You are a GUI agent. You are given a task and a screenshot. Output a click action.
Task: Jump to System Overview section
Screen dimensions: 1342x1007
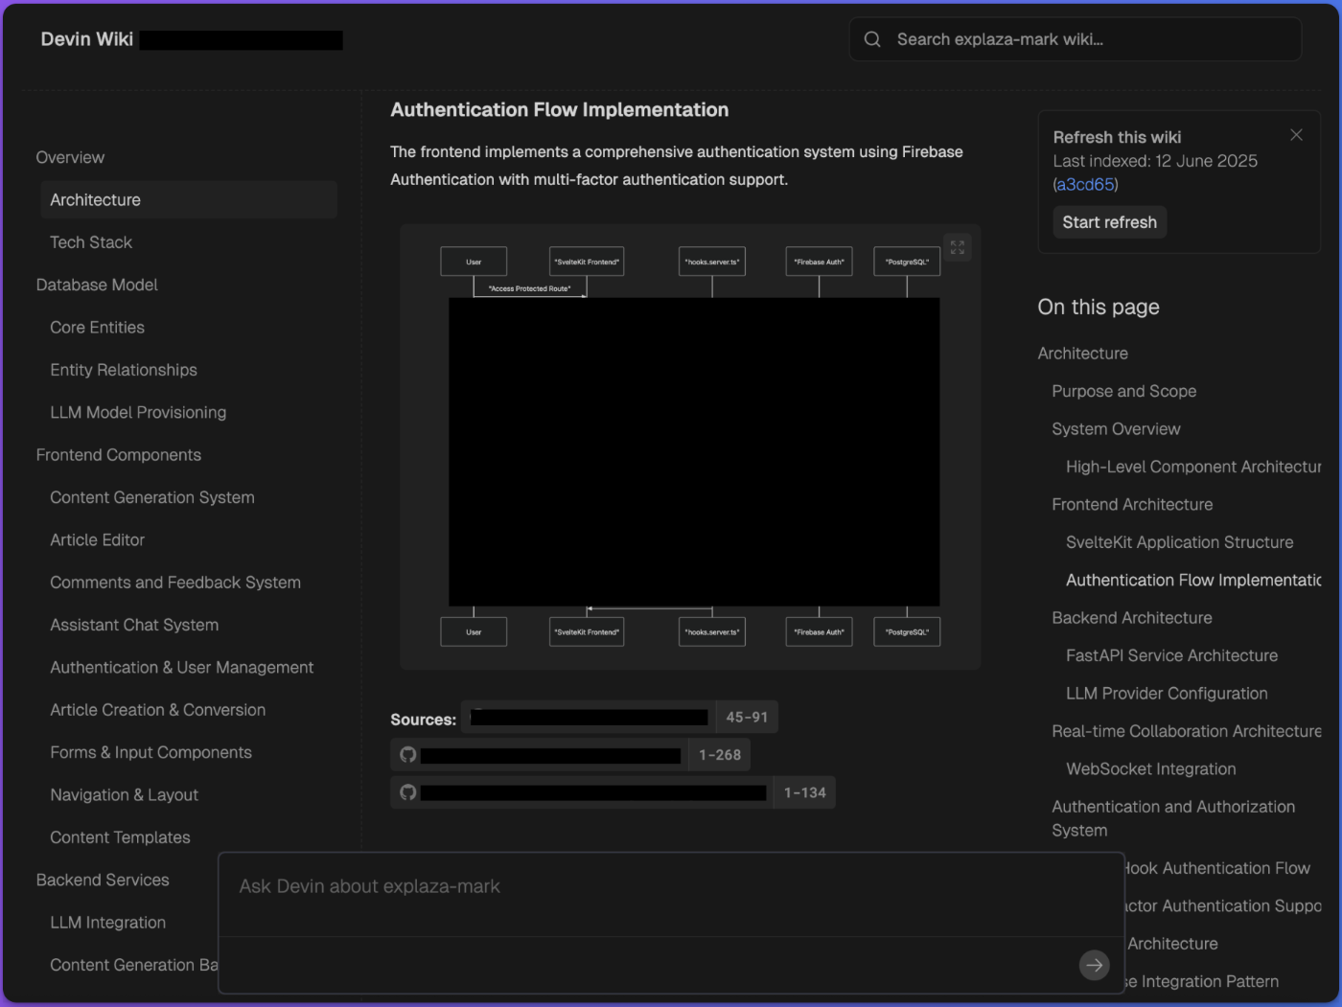point(1116,429)
